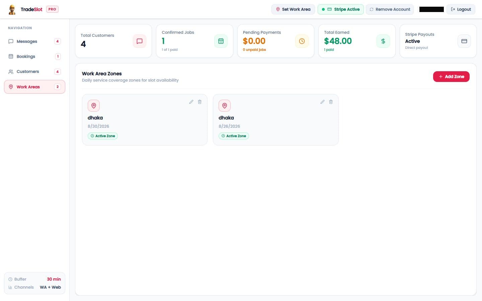Click the Active Zone badge under 8/30/2026
The width and height of the screenshot is (482, 301).
click(103, 136)
